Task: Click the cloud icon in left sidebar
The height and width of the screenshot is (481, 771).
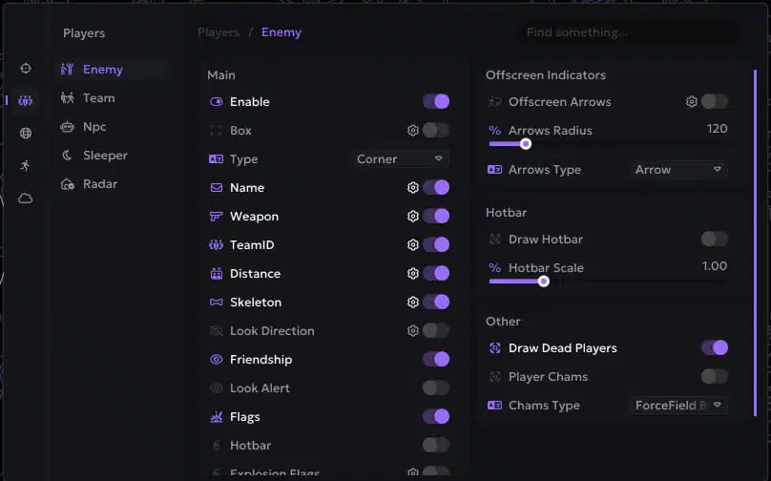Action: [26, 199]
